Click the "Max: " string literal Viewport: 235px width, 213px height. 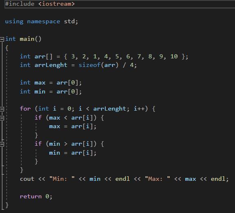[x=157, y=179]
